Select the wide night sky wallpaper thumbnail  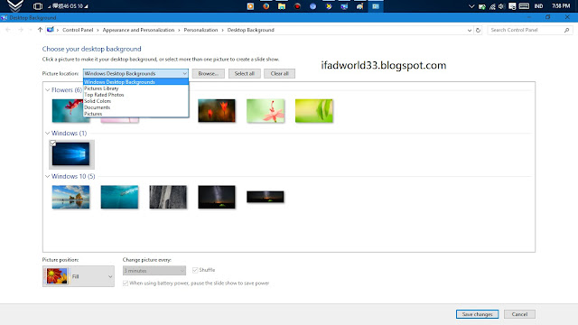(x=266, y=197)
